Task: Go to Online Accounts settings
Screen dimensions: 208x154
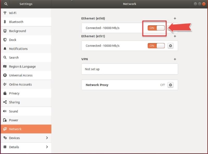Action: coord(20,85)
